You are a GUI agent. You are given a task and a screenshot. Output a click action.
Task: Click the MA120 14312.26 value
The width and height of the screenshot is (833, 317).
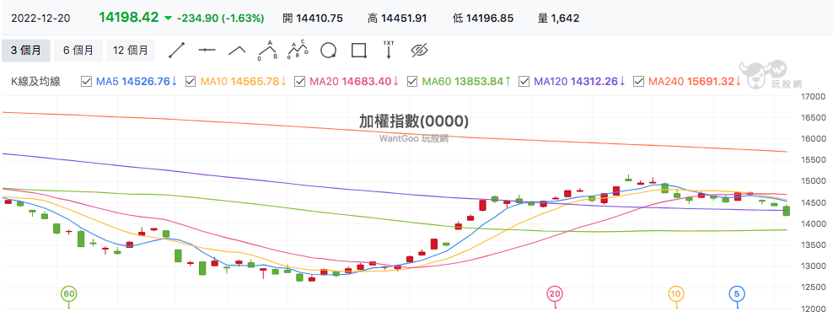pos(580,81)
